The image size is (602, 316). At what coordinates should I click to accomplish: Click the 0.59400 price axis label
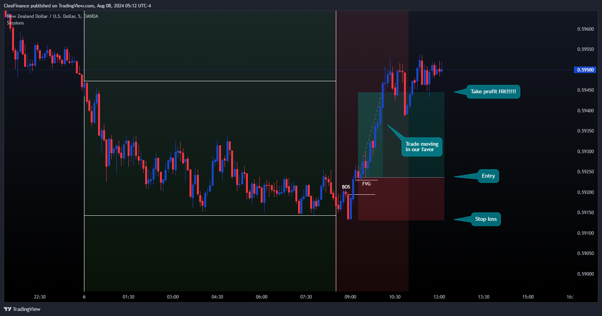click(x=585, y=111)
